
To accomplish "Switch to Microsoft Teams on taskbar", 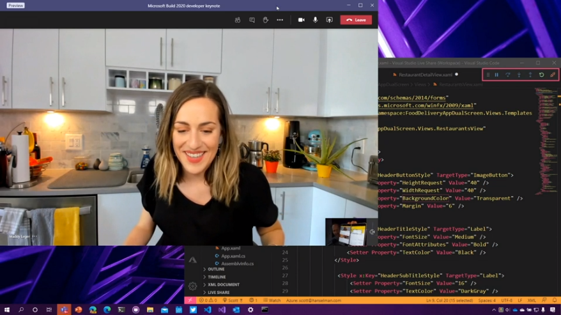I will 64,310.
